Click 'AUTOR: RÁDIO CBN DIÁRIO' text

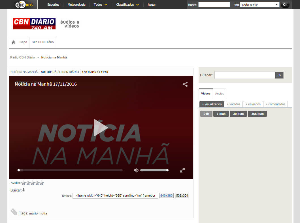coord(60,72)
